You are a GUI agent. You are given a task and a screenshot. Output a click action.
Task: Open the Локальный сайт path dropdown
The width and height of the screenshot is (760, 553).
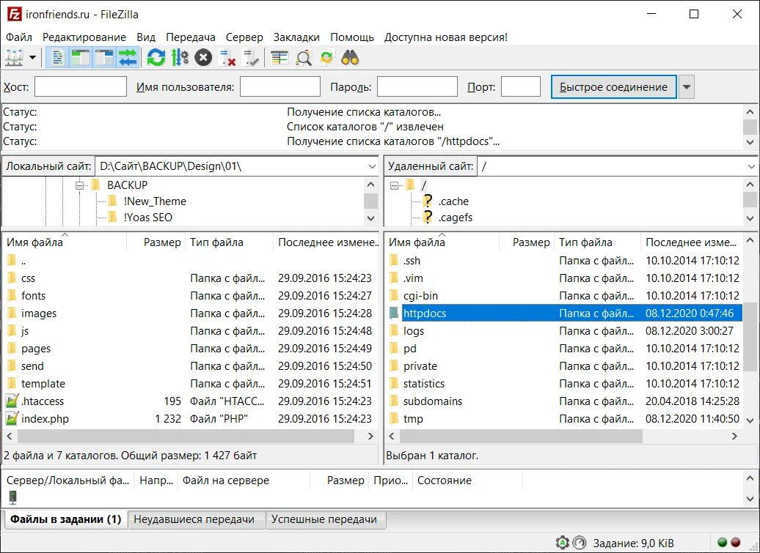point(372,166)
